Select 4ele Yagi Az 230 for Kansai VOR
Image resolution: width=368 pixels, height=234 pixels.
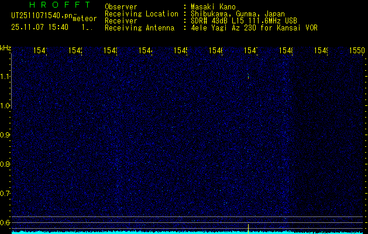pos(254,28)
